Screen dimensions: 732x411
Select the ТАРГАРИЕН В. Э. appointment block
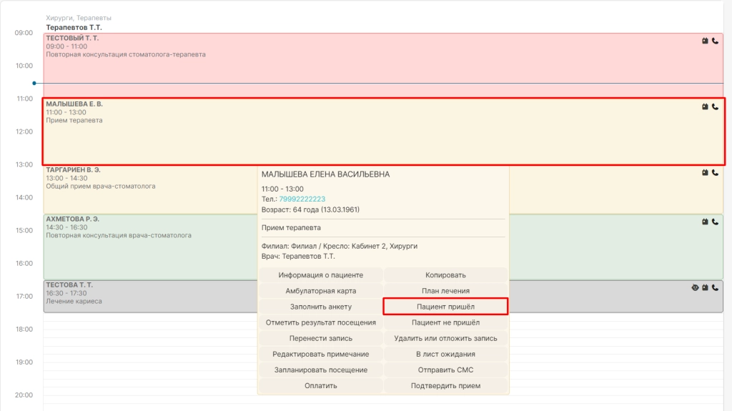[150, 189]
